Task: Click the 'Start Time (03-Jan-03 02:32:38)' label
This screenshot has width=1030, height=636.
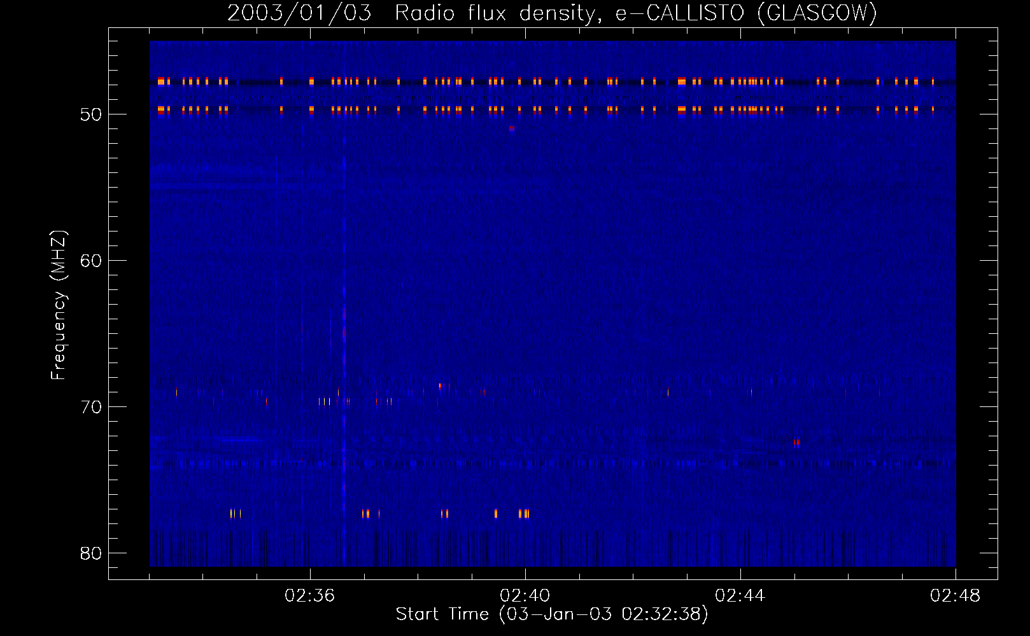Action: click(x=552, y=614)
